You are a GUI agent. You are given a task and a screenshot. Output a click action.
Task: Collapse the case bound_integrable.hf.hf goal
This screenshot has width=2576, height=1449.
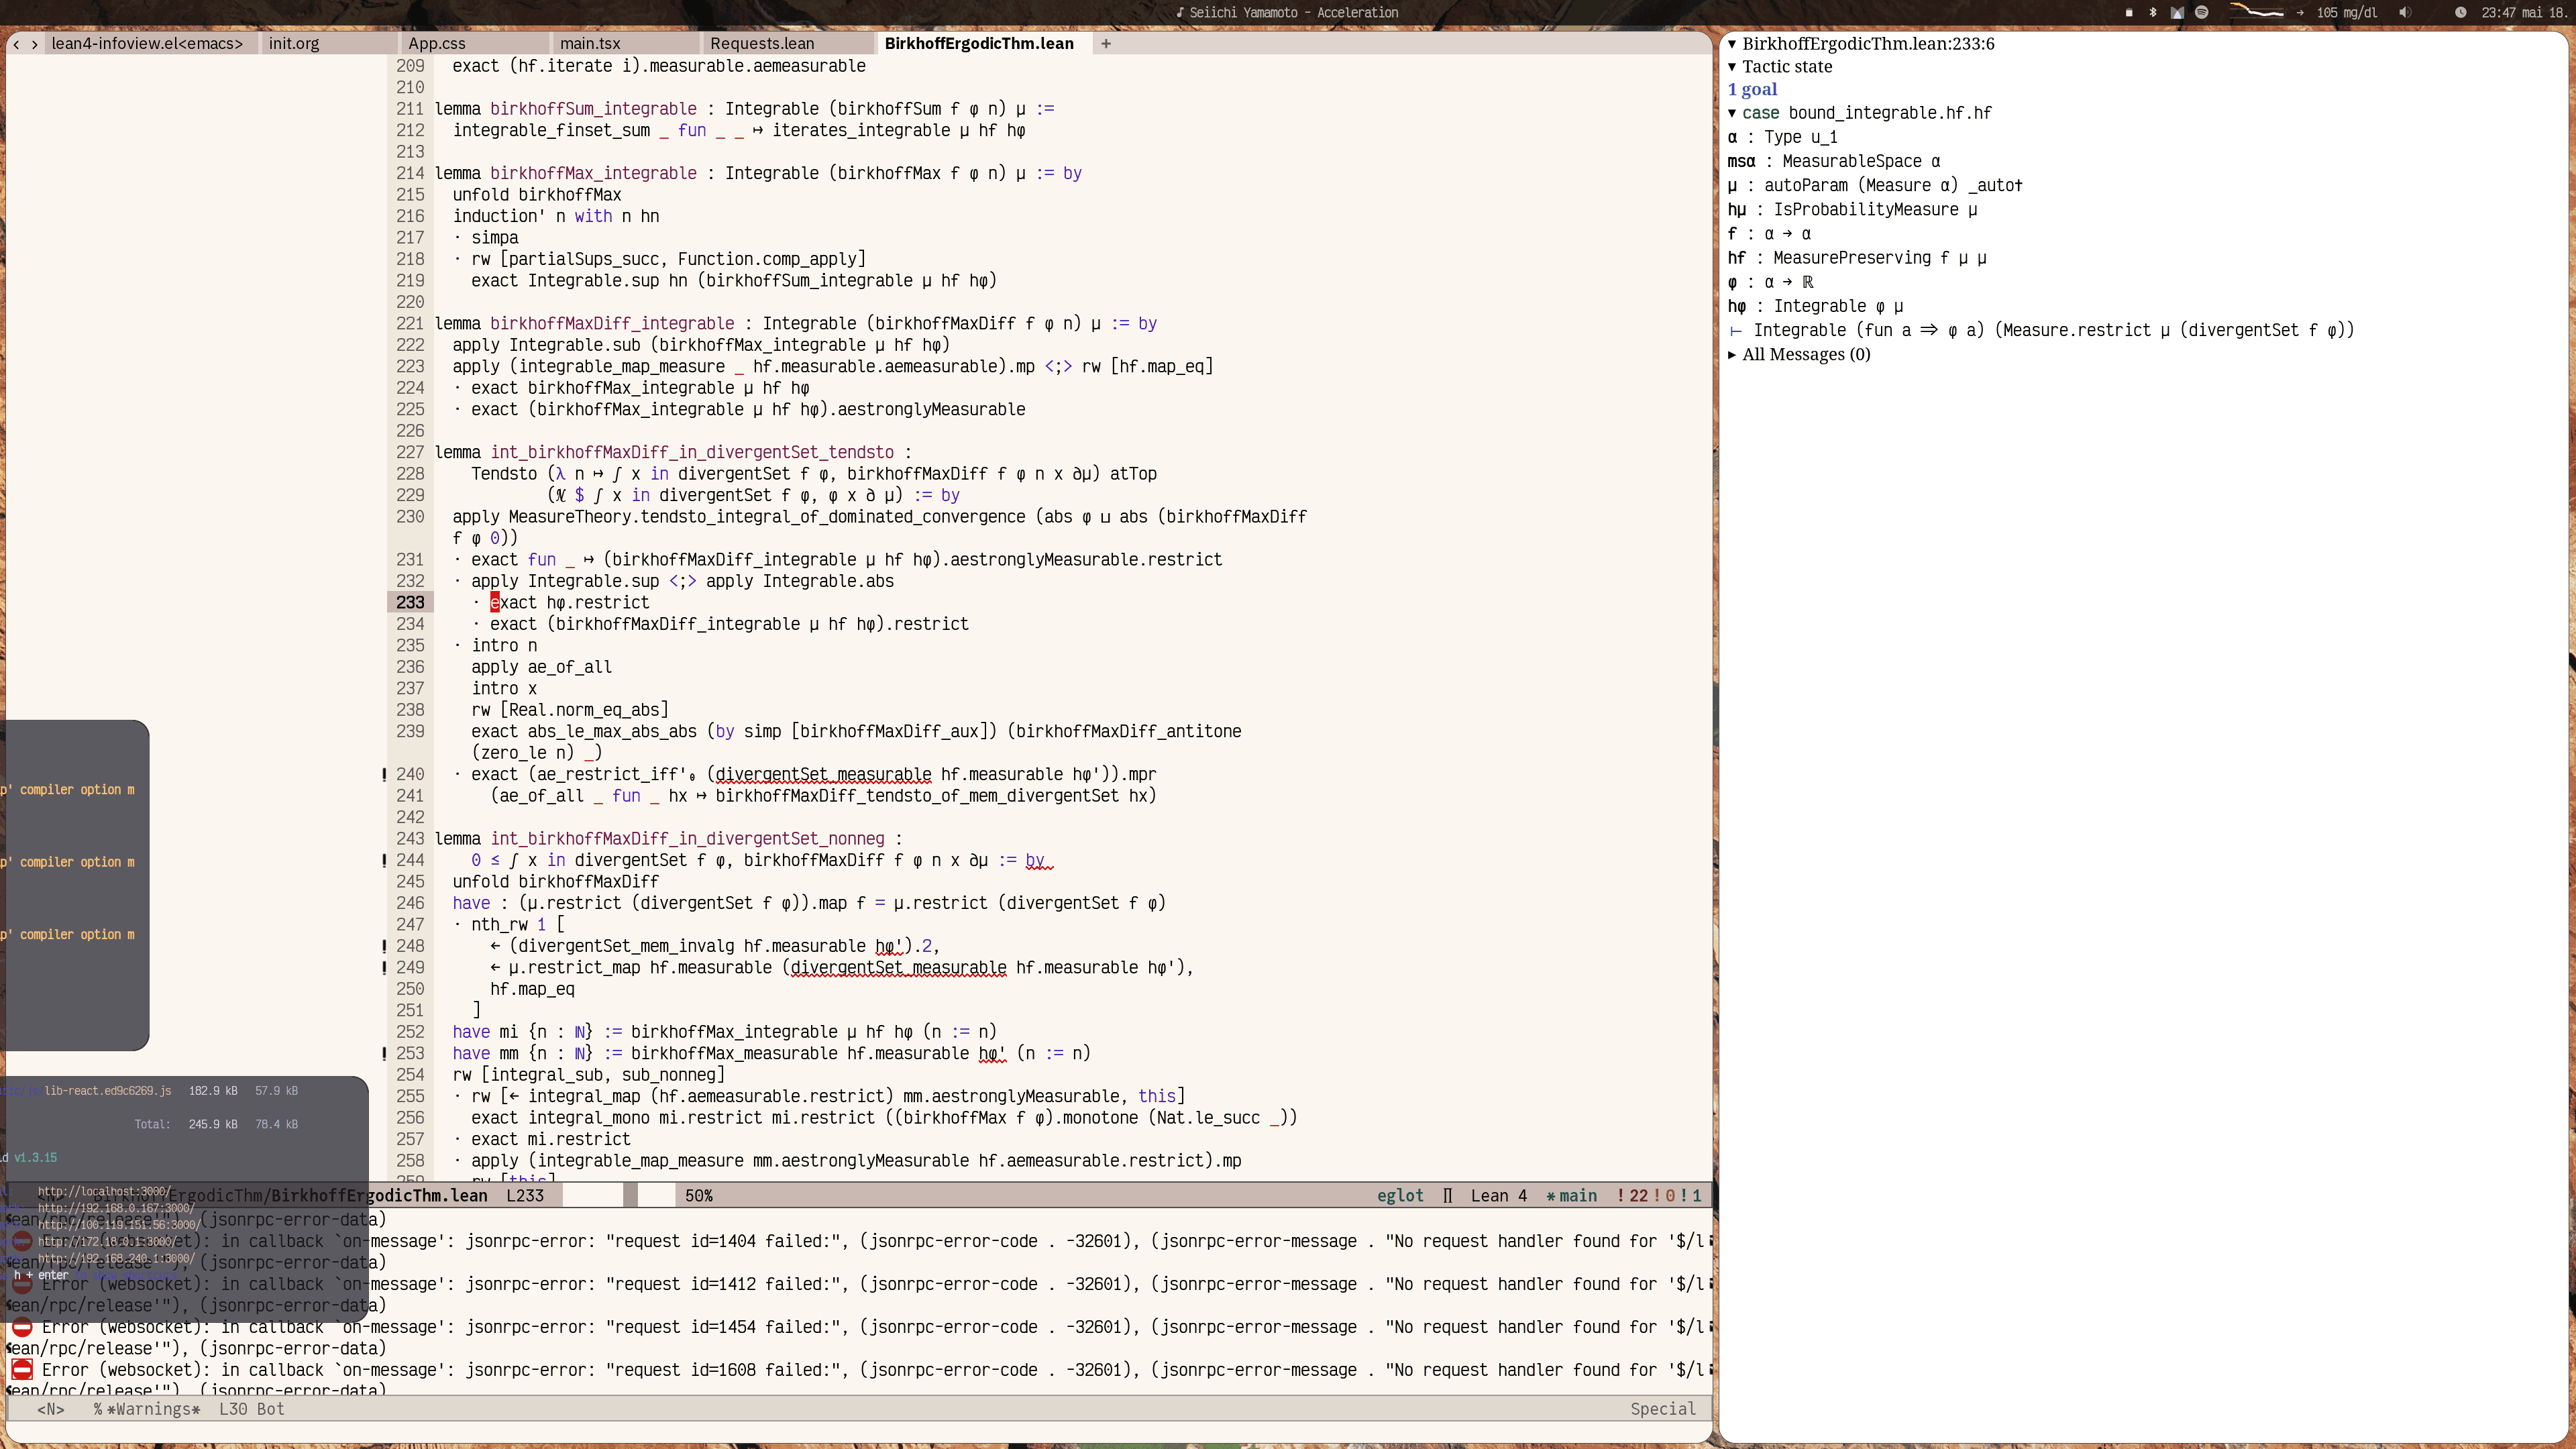pyautogui.click(x=1732, y=113)
